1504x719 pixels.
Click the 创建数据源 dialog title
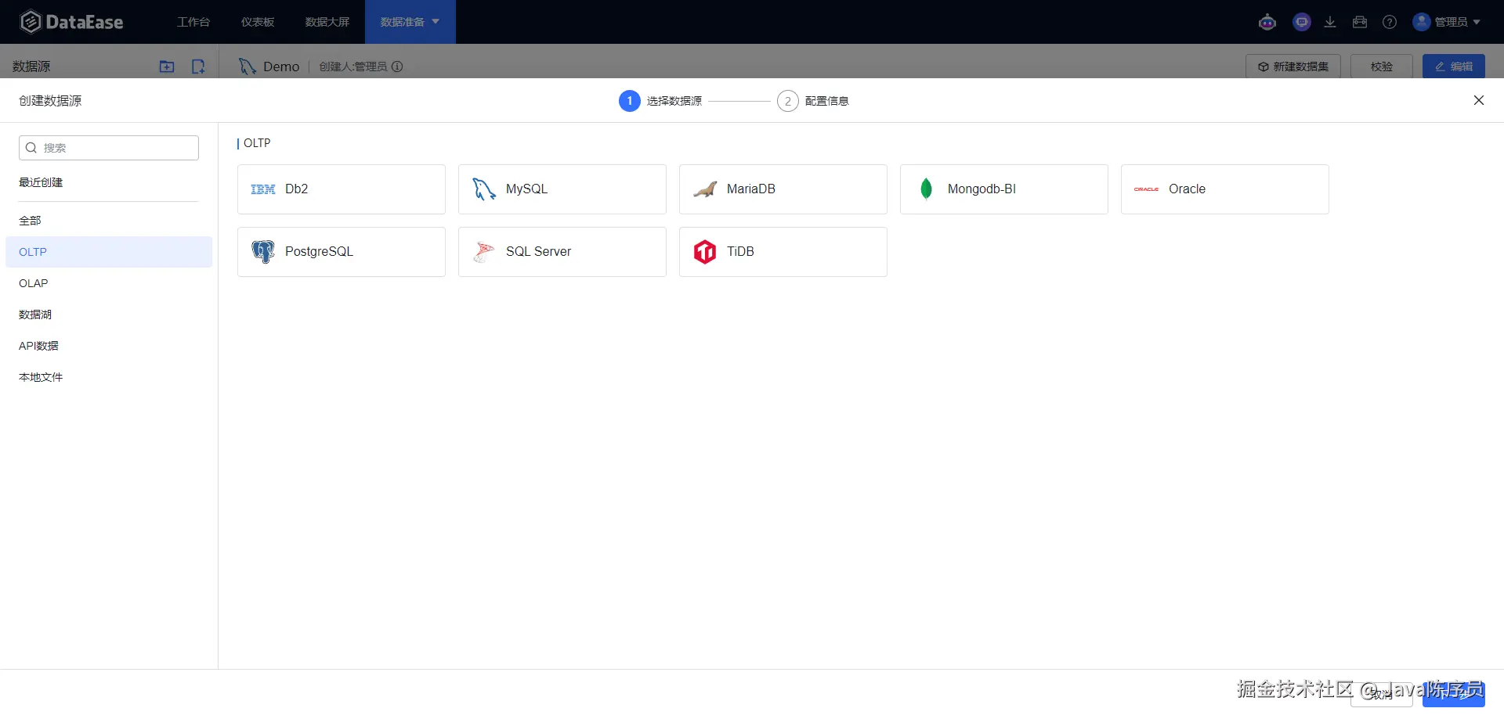coord(50,100)
